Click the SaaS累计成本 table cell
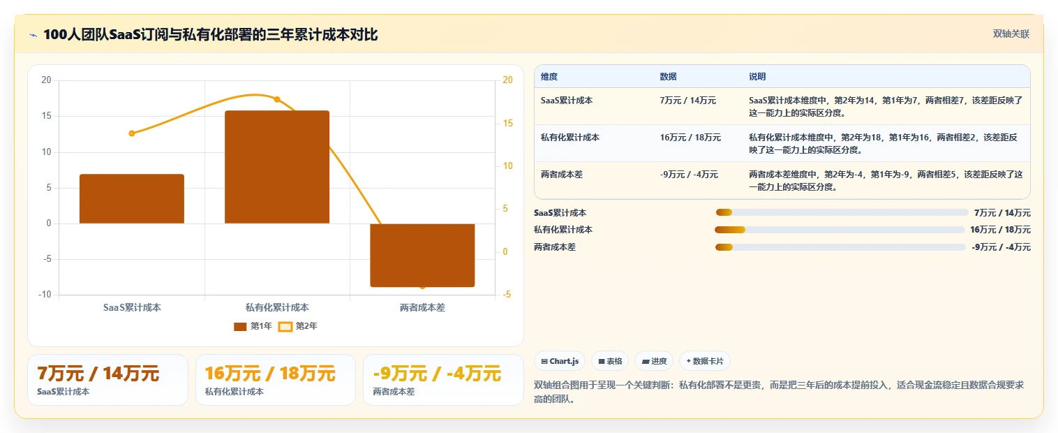 click(567, 101)
